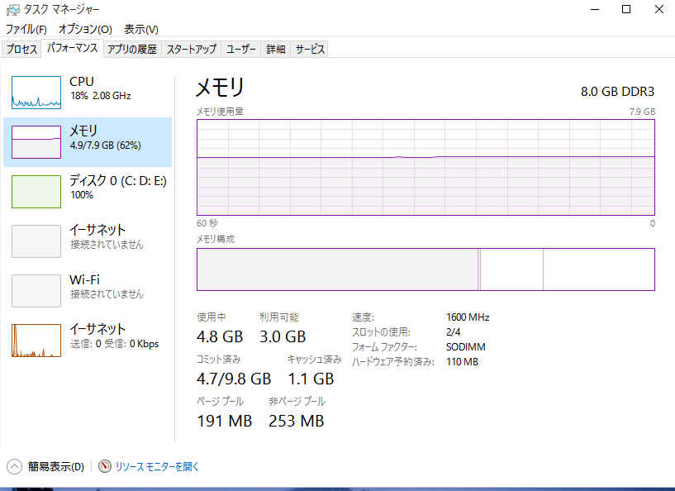Viewport: 675px width, 491px height.
Task: Open the 詳細 tab
Action: point(275,49)
